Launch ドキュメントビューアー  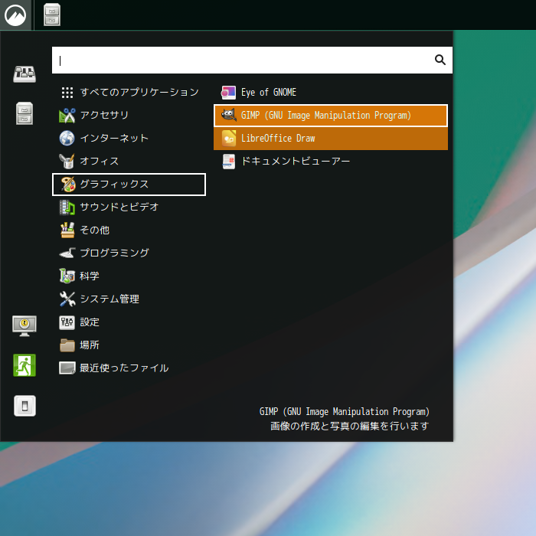point(331,162)
